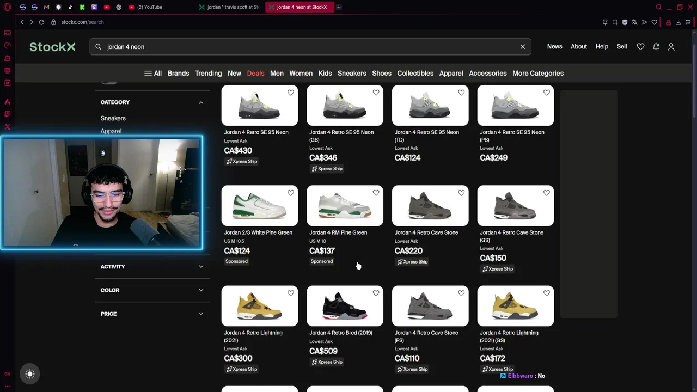Go back to the previous page

[x=22, y=22]
